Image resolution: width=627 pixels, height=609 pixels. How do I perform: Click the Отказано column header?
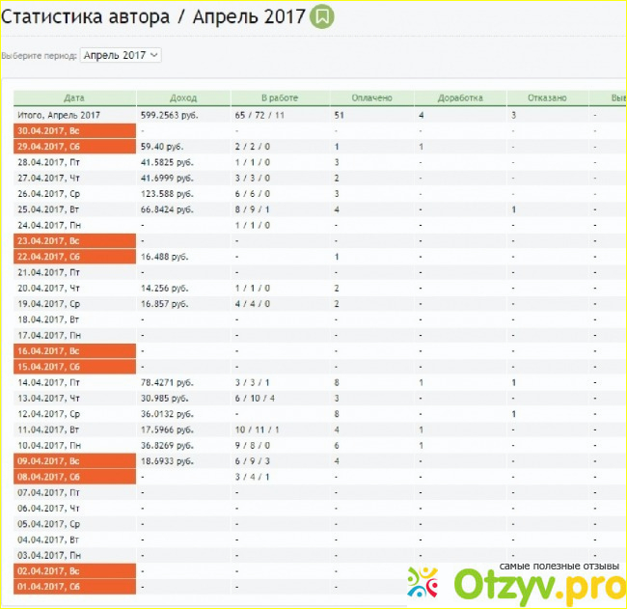pos(549,97)
